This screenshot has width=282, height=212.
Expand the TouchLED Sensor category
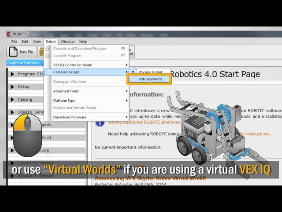[x=12, y=163]
